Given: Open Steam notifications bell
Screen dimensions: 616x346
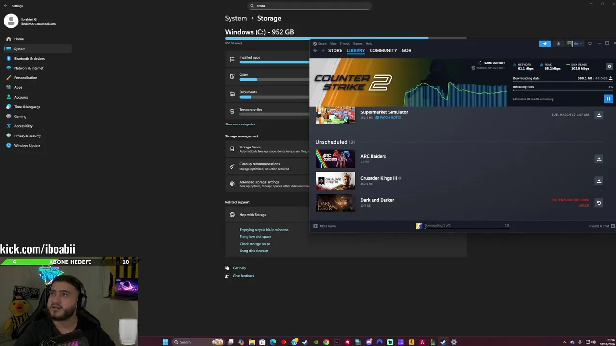Looking at the screenshot, I should (558, 44).
